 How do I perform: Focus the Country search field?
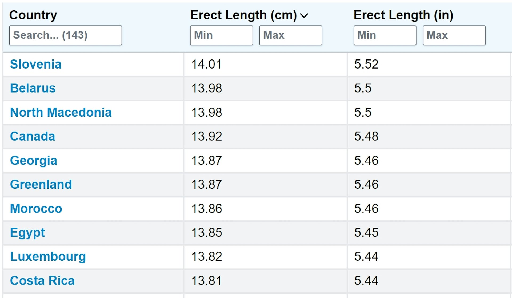pyautogui.click(x=66, y=35)
